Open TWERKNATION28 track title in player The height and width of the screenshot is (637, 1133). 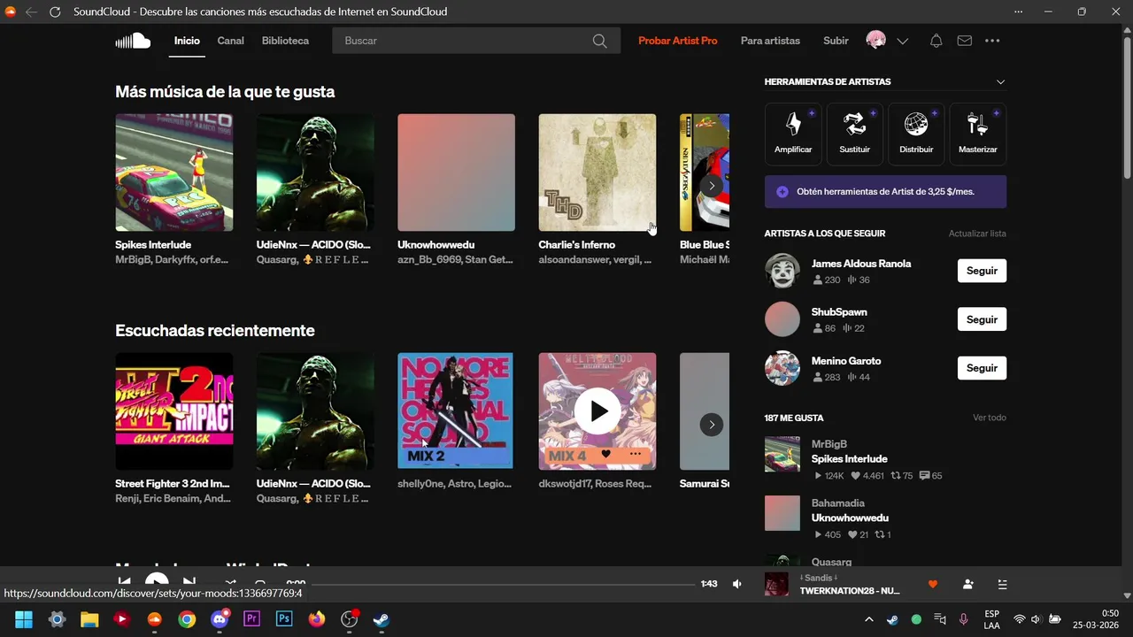pyautogui.click(x=850, y=591)
